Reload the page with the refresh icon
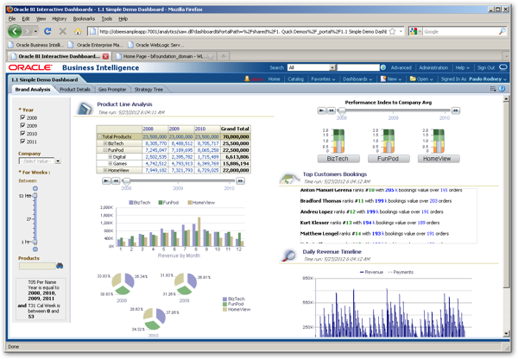Viewport: 518px width, 359px height. pos(47,31)
